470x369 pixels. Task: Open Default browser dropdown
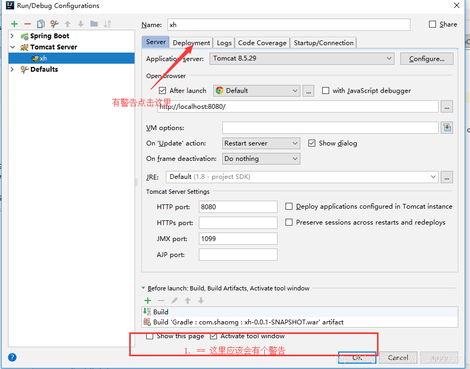(257, 91)
